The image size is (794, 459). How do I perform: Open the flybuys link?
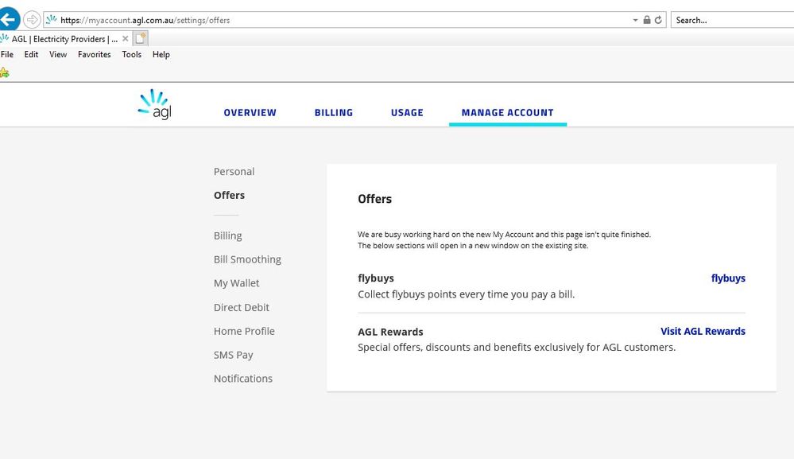[x=728, y=278]
